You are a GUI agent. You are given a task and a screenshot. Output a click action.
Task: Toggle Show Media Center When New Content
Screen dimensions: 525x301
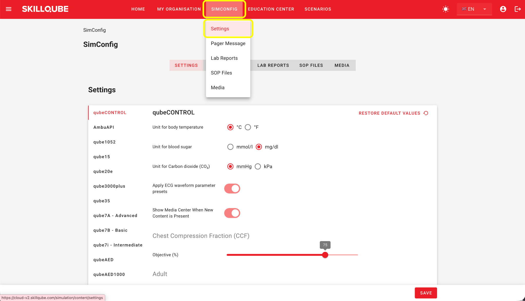tap(232, 213)
